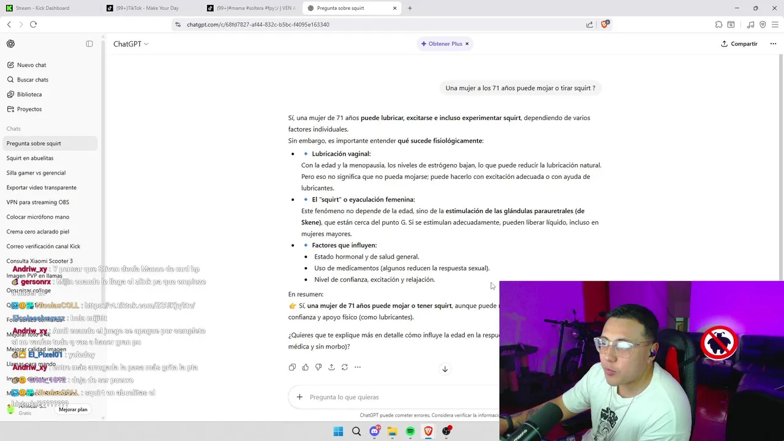Reload the page with the refresh icon
The height and width of the screenshot is (441, 784).
click(x=33, y=24)
